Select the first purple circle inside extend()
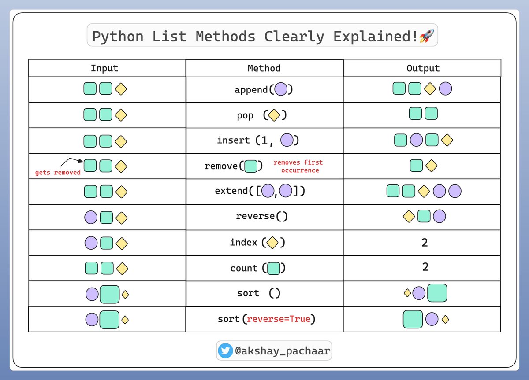 pyautogui.click(x=268, y=191)
